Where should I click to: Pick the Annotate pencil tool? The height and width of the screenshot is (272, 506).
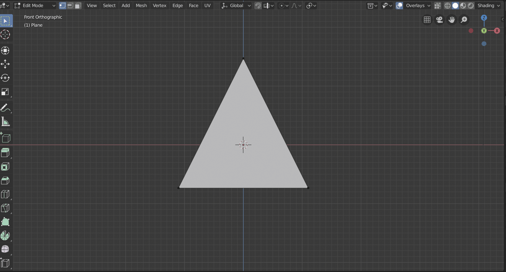click(5, 108)
